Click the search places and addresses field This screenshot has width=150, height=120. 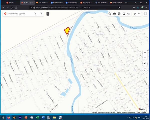[20, 14]
